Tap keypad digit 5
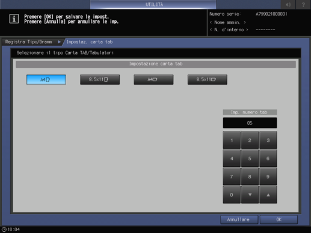The width and height of the screenshot is (311, 233). coord(250,159)
